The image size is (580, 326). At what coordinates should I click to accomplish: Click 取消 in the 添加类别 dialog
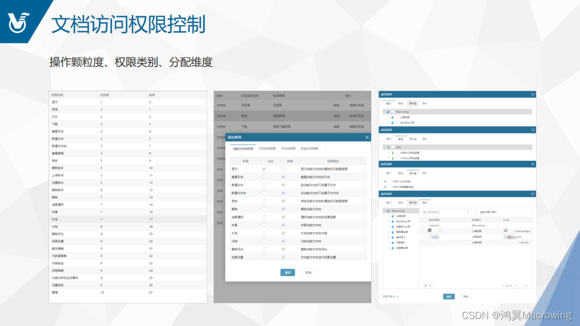tap(308, 272)
